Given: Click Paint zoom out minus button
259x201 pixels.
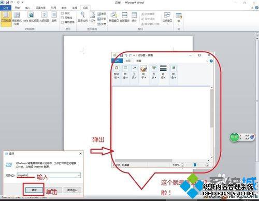Looking at the screenshot, I should [182, 165].
